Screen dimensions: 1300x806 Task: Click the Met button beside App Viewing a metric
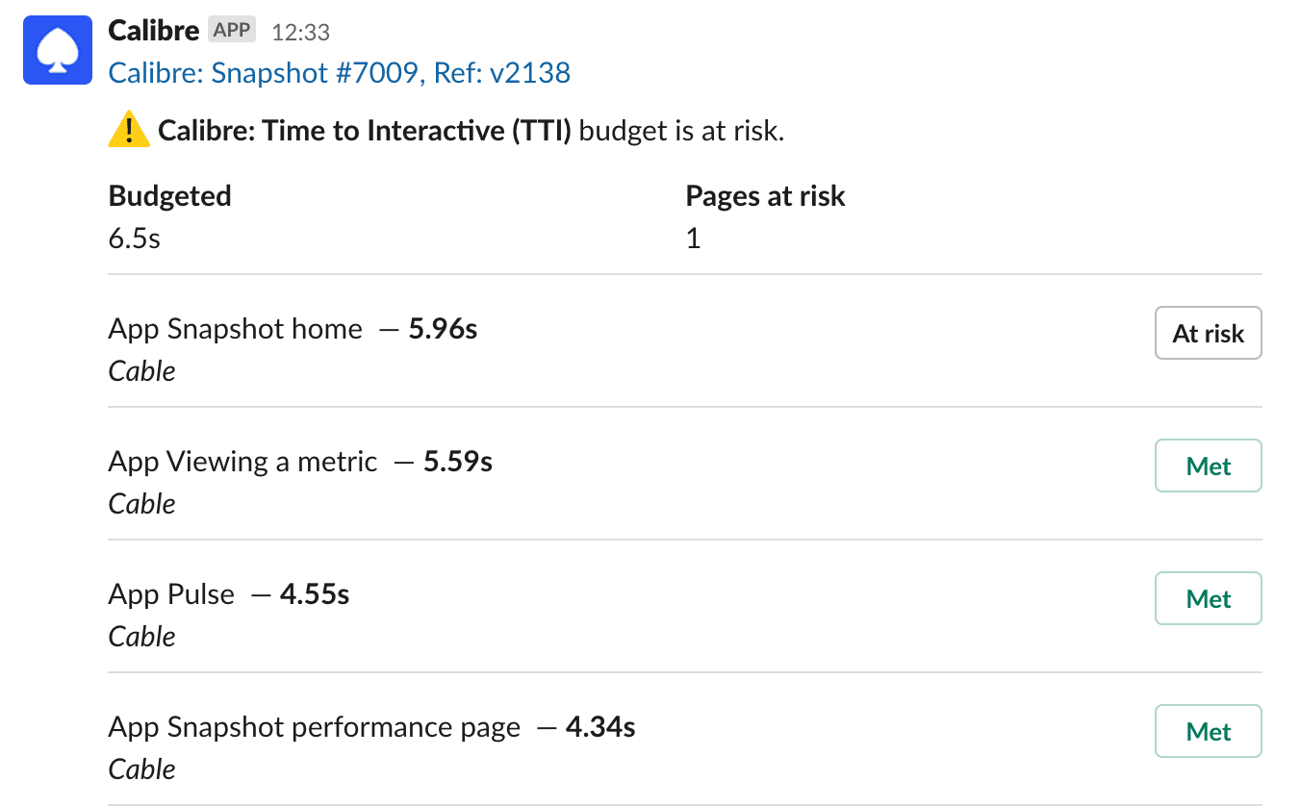tap(1208, 466)
